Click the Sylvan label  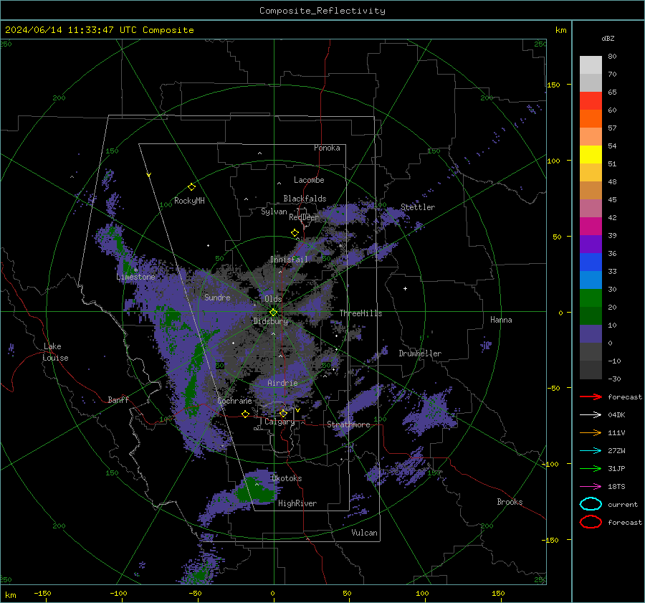pos(274,212)
